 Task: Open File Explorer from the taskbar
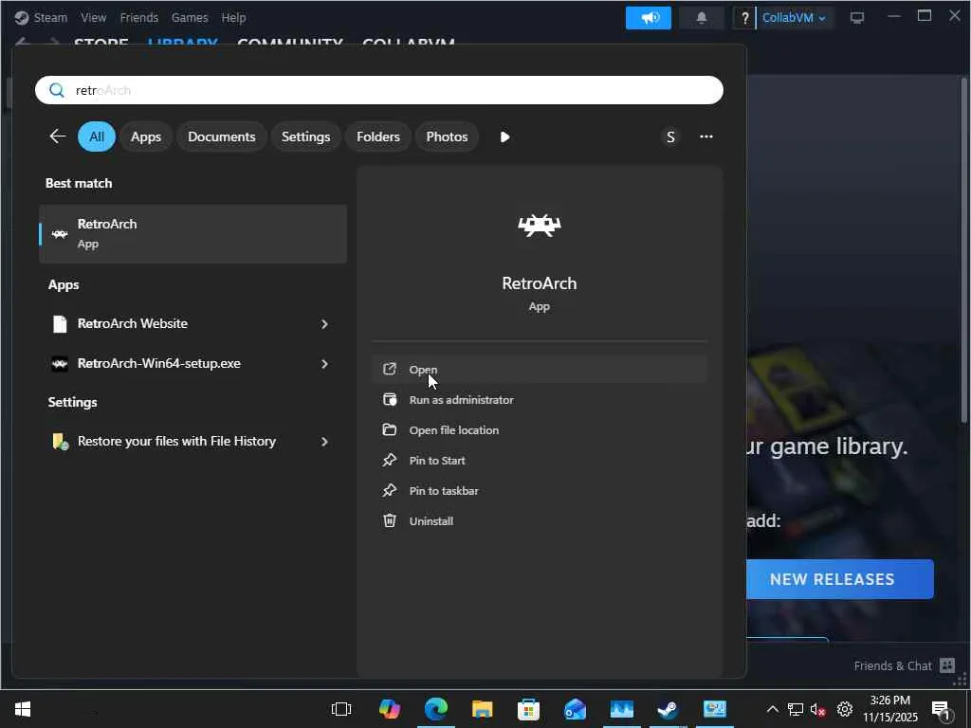point(483,709)
